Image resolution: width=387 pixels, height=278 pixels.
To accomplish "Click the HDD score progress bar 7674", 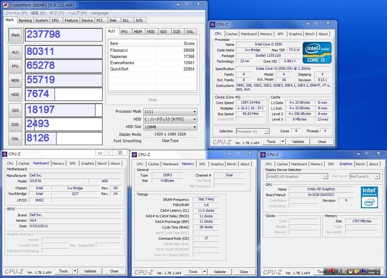I will tap(63, 94).
